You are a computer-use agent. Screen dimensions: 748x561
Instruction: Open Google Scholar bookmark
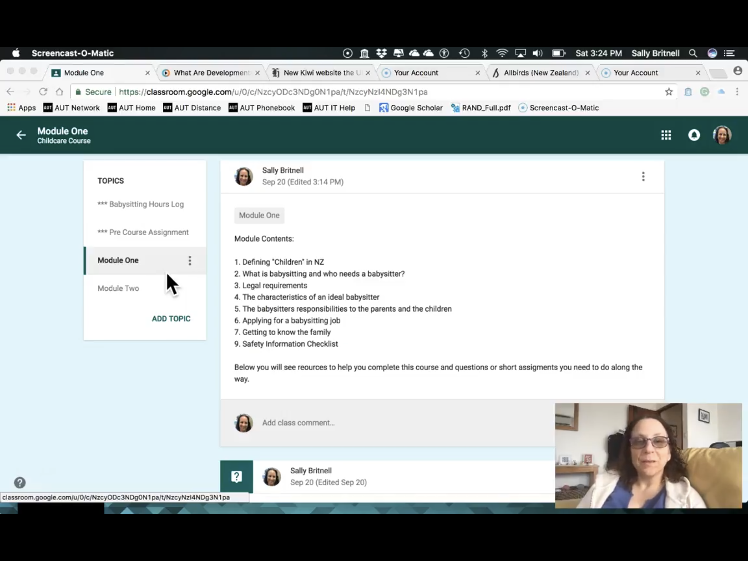pyautogui.click(x=411, y=108)
